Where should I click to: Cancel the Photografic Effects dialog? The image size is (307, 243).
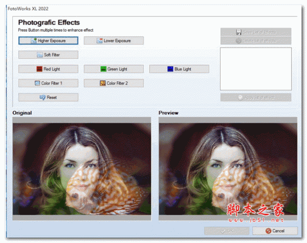coord(275,231)
